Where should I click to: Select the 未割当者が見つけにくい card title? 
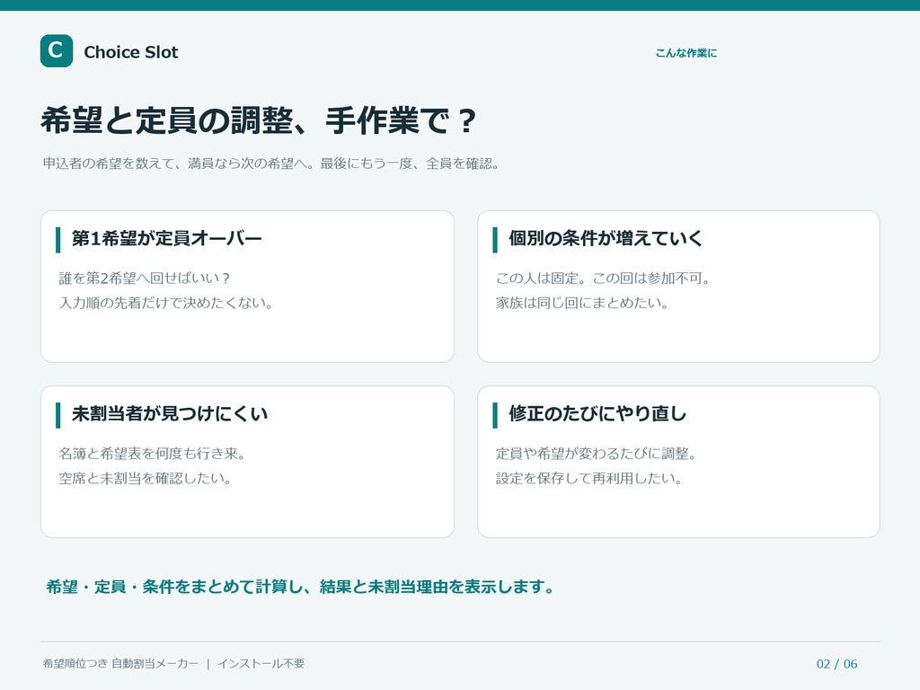[170, 413]
